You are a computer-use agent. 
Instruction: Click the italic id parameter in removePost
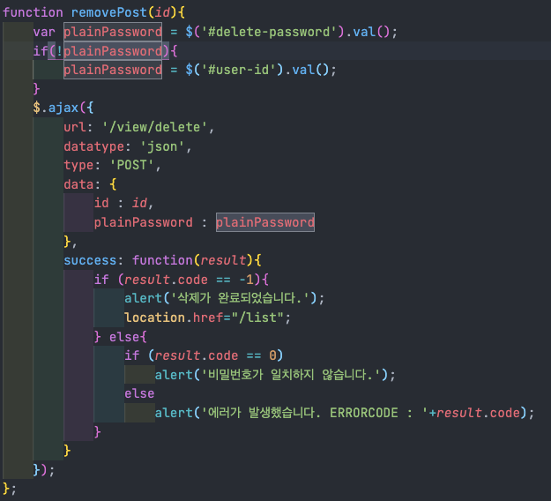[x=162, y=12]
